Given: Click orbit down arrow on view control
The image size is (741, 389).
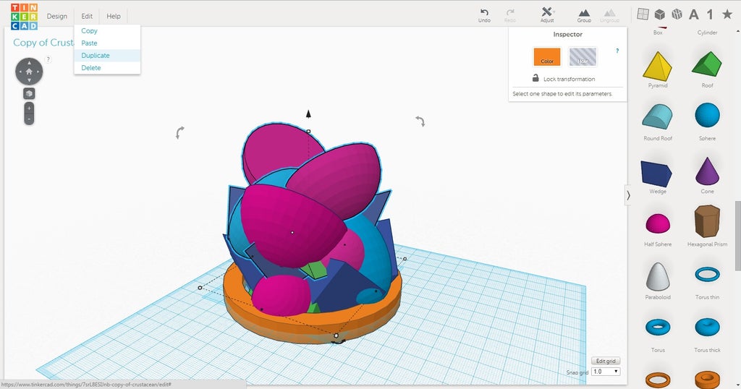Looking at the screenshot, I should pos(29,81).
